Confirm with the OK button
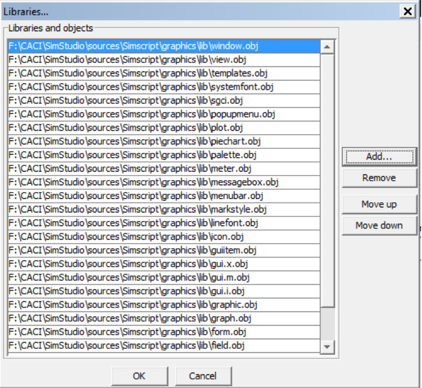Screen dimensions: 422x388 click(x=139, y=376)
